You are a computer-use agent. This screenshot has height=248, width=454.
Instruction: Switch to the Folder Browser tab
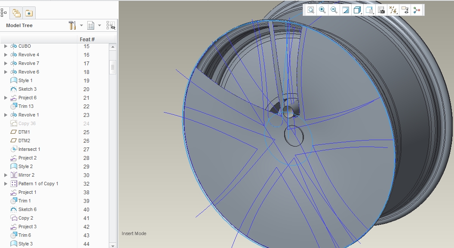click(x=16, y=13)
